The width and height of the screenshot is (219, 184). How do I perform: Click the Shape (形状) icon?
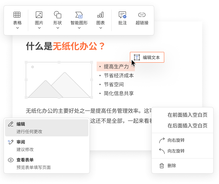(58, 15)
